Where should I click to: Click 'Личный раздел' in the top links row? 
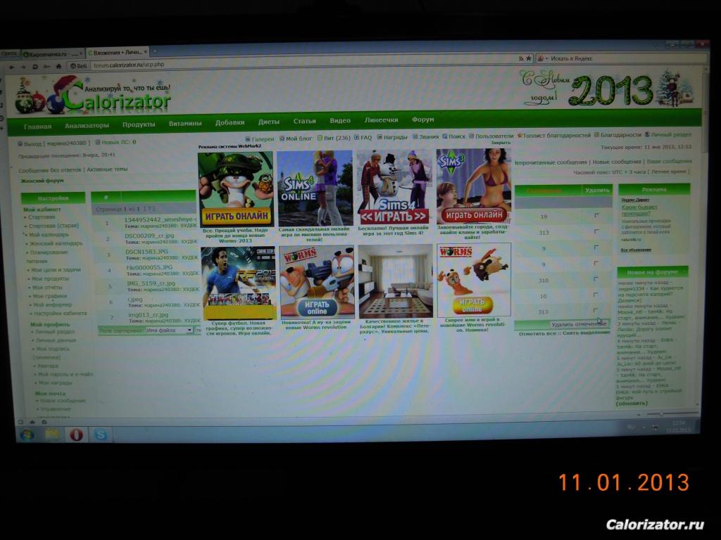pyautogui.click(x=671, y=134)
